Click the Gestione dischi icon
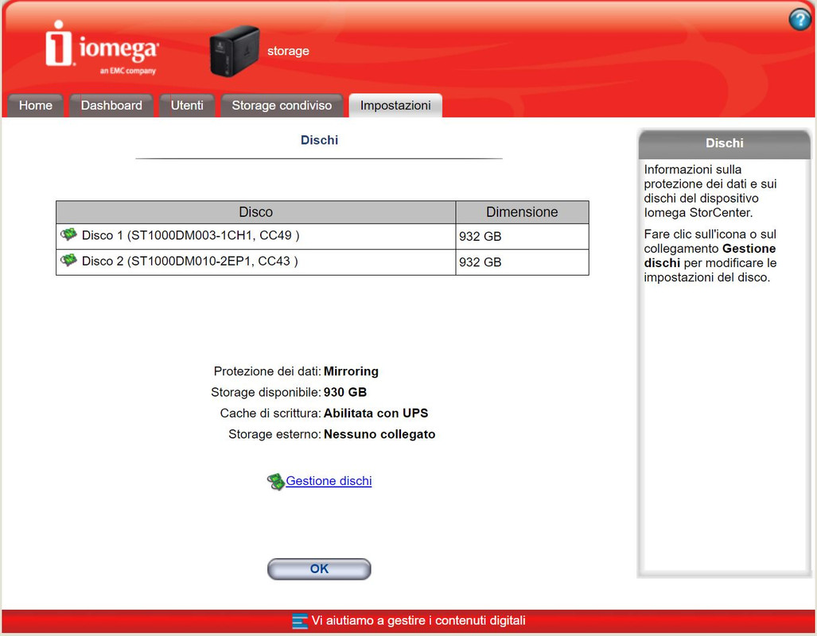 [x=275, y=481]
